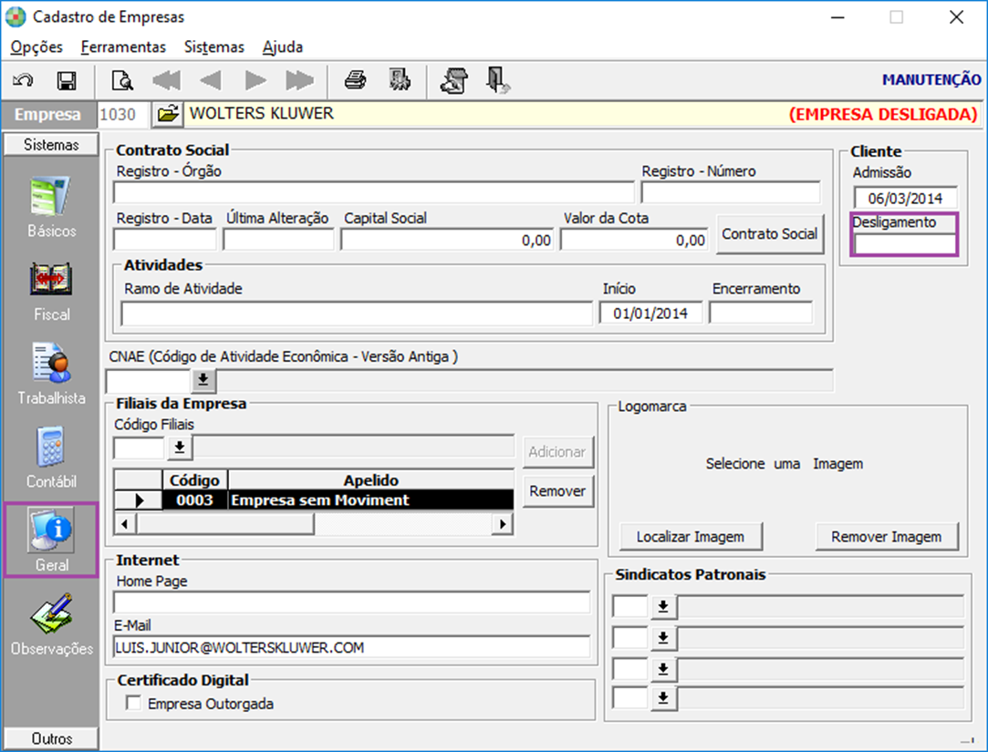The width and height of the screenshot is (988, 752).
Task: Click the Capital Social value field
Action: click(447, 240)
